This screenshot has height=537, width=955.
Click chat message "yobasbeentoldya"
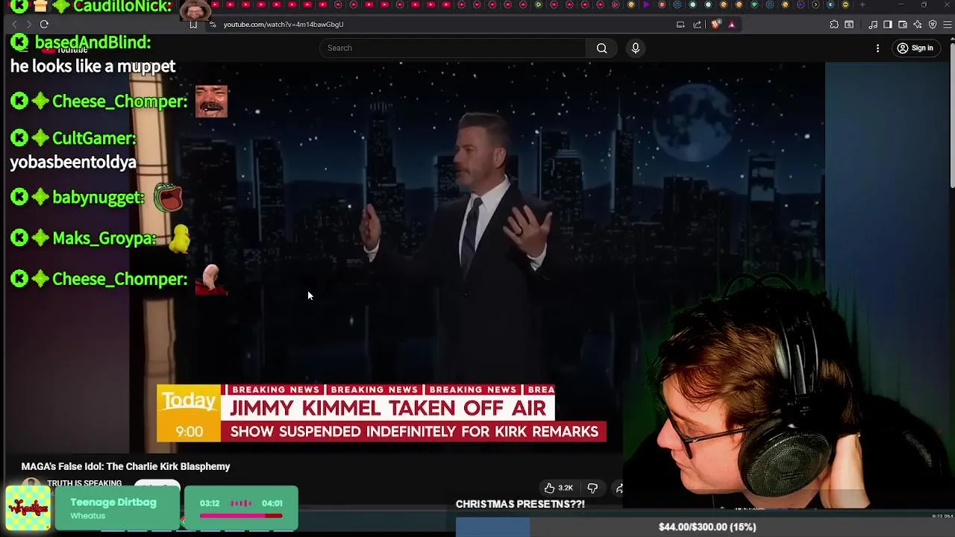coord(73,162)
